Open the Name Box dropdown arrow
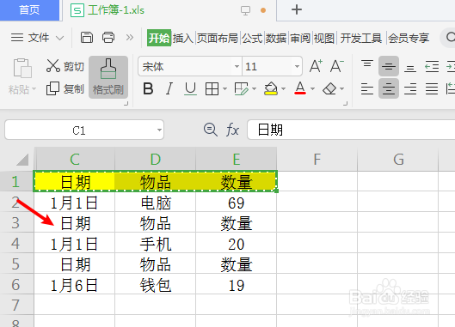Image resolution: width=455 pixels, height=327 pixels. (159, 130)
